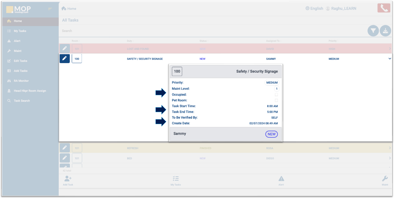Click the download tasks icon
Screen dimensions: 394x198
[385, 31]
